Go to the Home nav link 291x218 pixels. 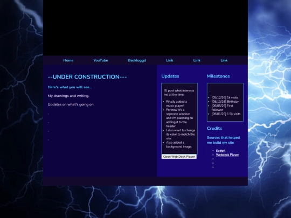tap(68, 60)
